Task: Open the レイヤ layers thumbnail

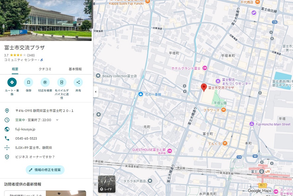Action: coord(107,184)
